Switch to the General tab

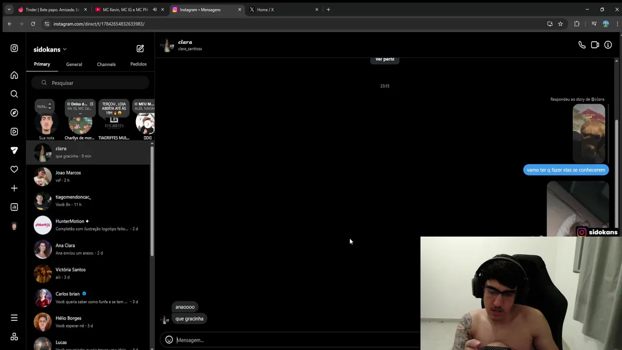[74, 64]
